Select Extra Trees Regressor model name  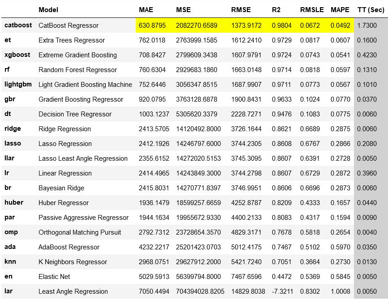point(72,40)
